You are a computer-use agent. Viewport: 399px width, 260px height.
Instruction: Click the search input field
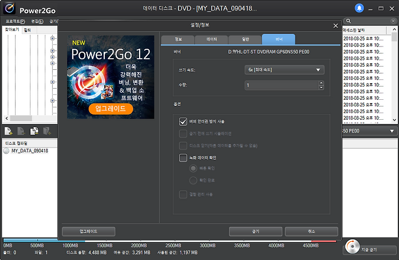[x=371, y=21]
